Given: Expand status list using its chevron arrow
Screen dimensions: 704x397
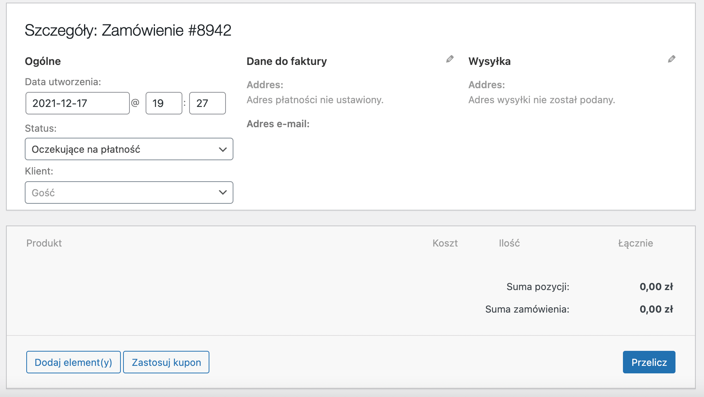Looking at the screenshot, I should [x=223, y=149].
